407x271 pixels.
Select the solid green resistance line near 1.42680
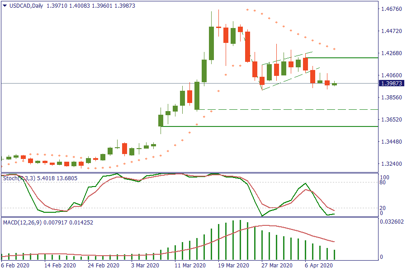pos(342,58)
